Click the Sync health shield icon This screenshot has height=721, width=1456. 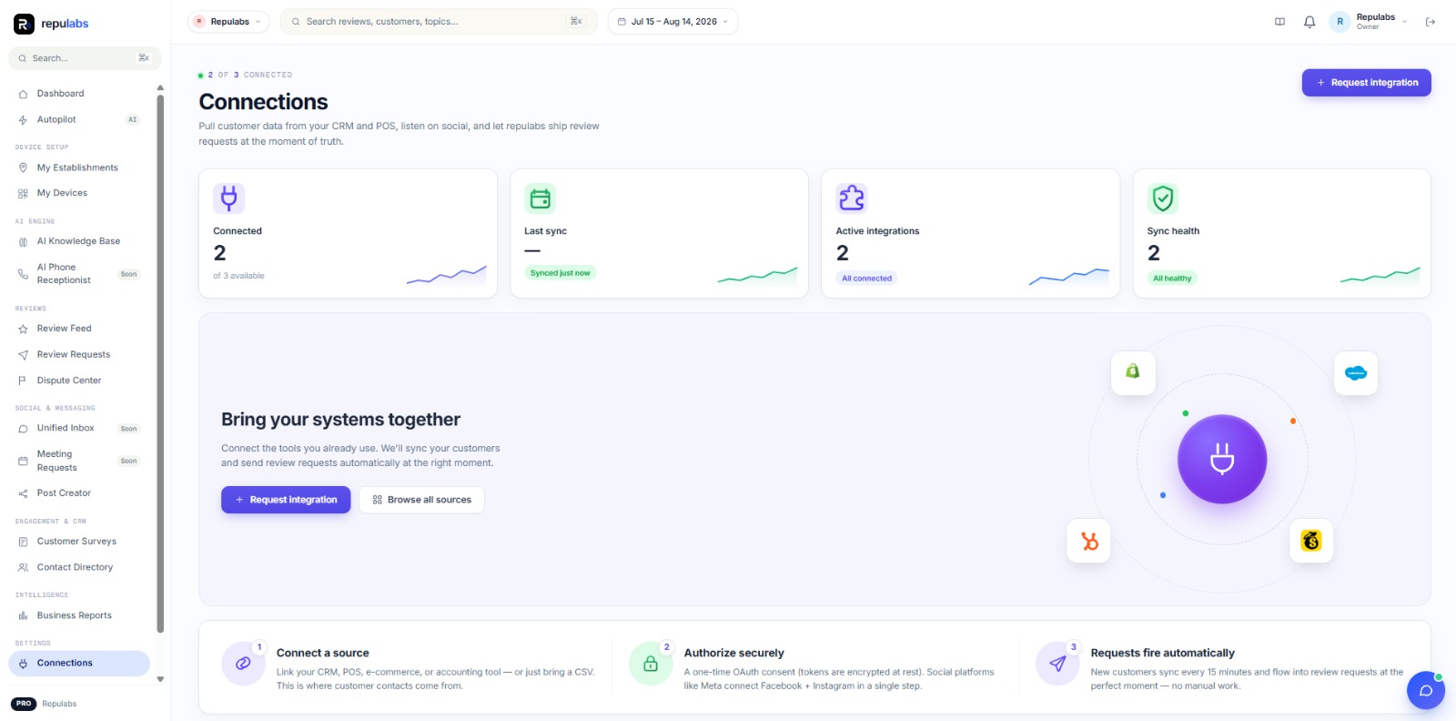pyautogui.click(x=1163, y=198)
